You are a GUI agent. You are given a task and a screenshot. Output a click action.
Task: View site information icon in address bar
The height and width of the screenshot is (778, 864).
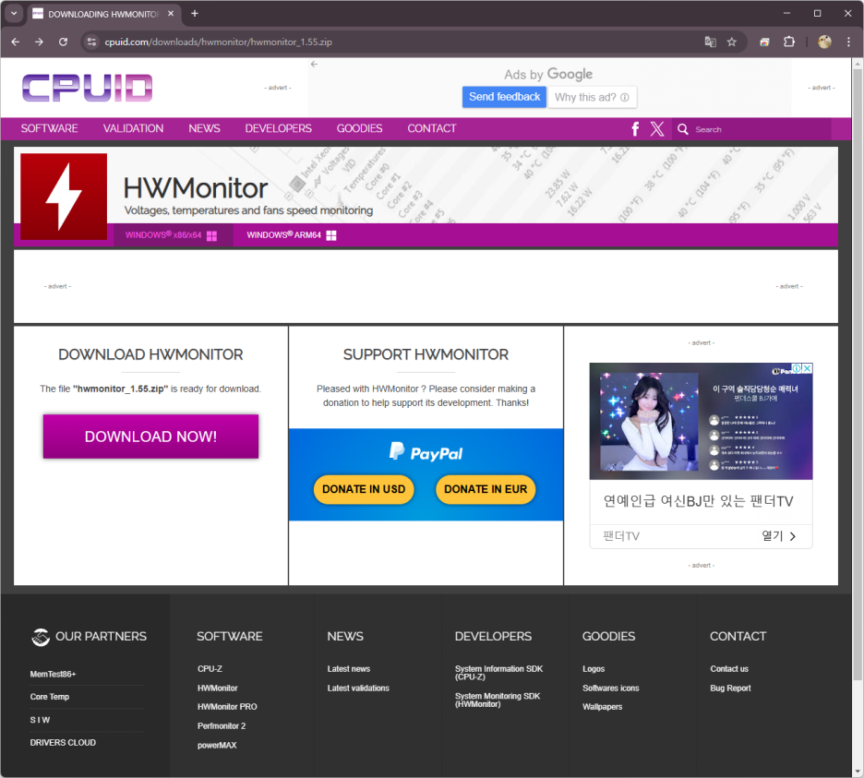pyautogui.click(x=91, y=42)
